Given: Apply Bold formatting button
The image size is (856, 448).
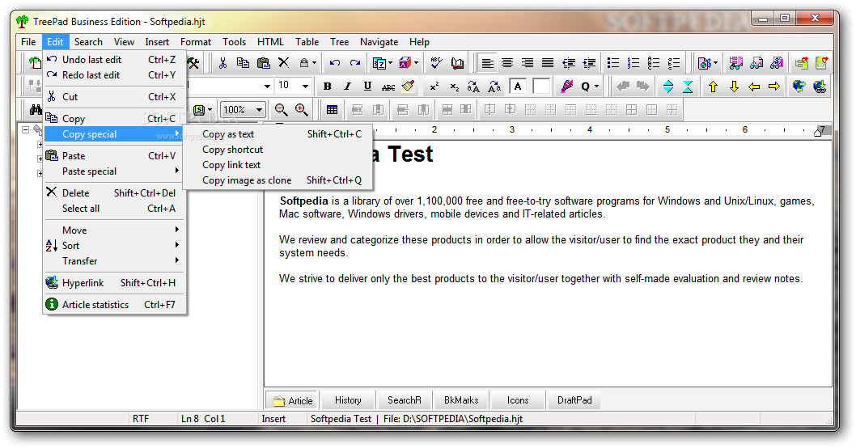Looking at the screenshot, I should pos(327,87).
